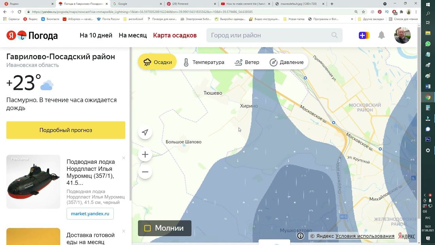Bookmark this page with the star

pos(363,12)
